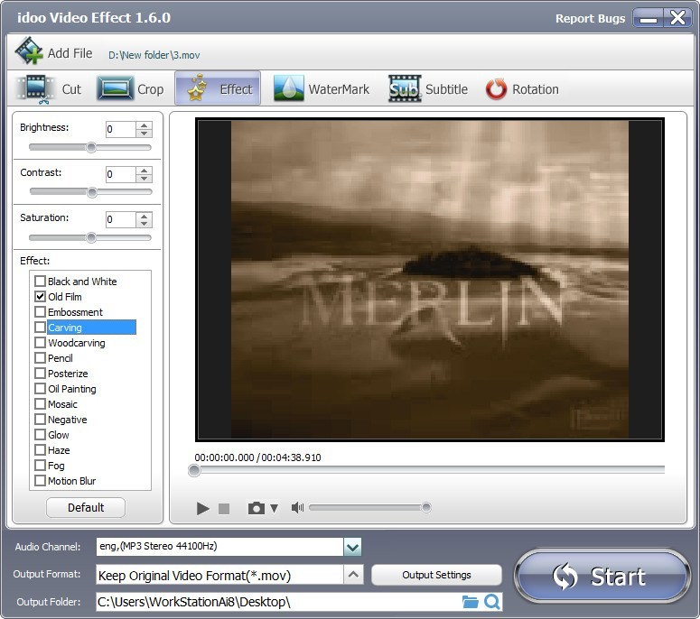Increase Contrast with the up arrow
The image size is (700, 619).
(144, 171)
